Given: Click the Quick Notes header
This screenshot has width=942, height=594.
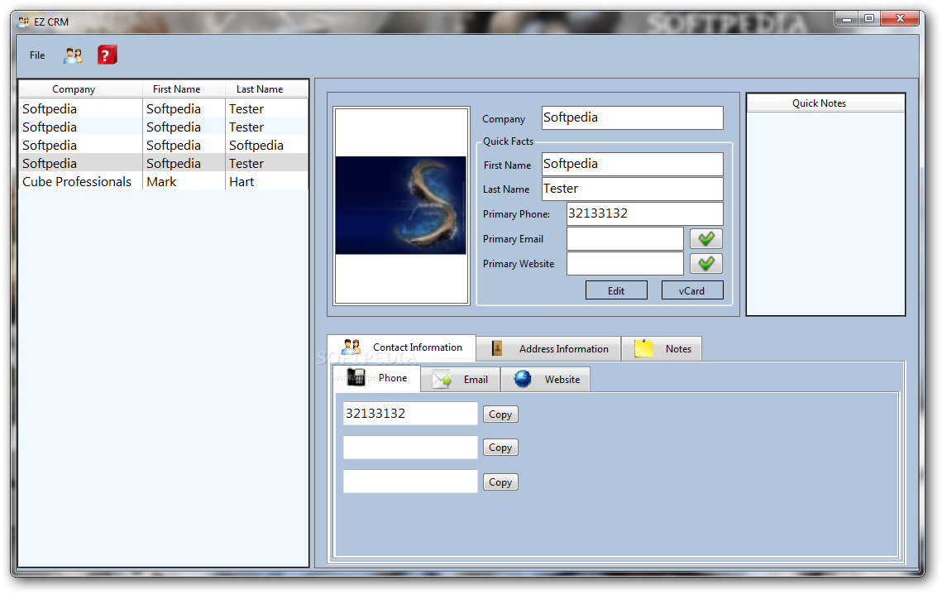Looking at the screenshot, I should [x=825, y=103].
